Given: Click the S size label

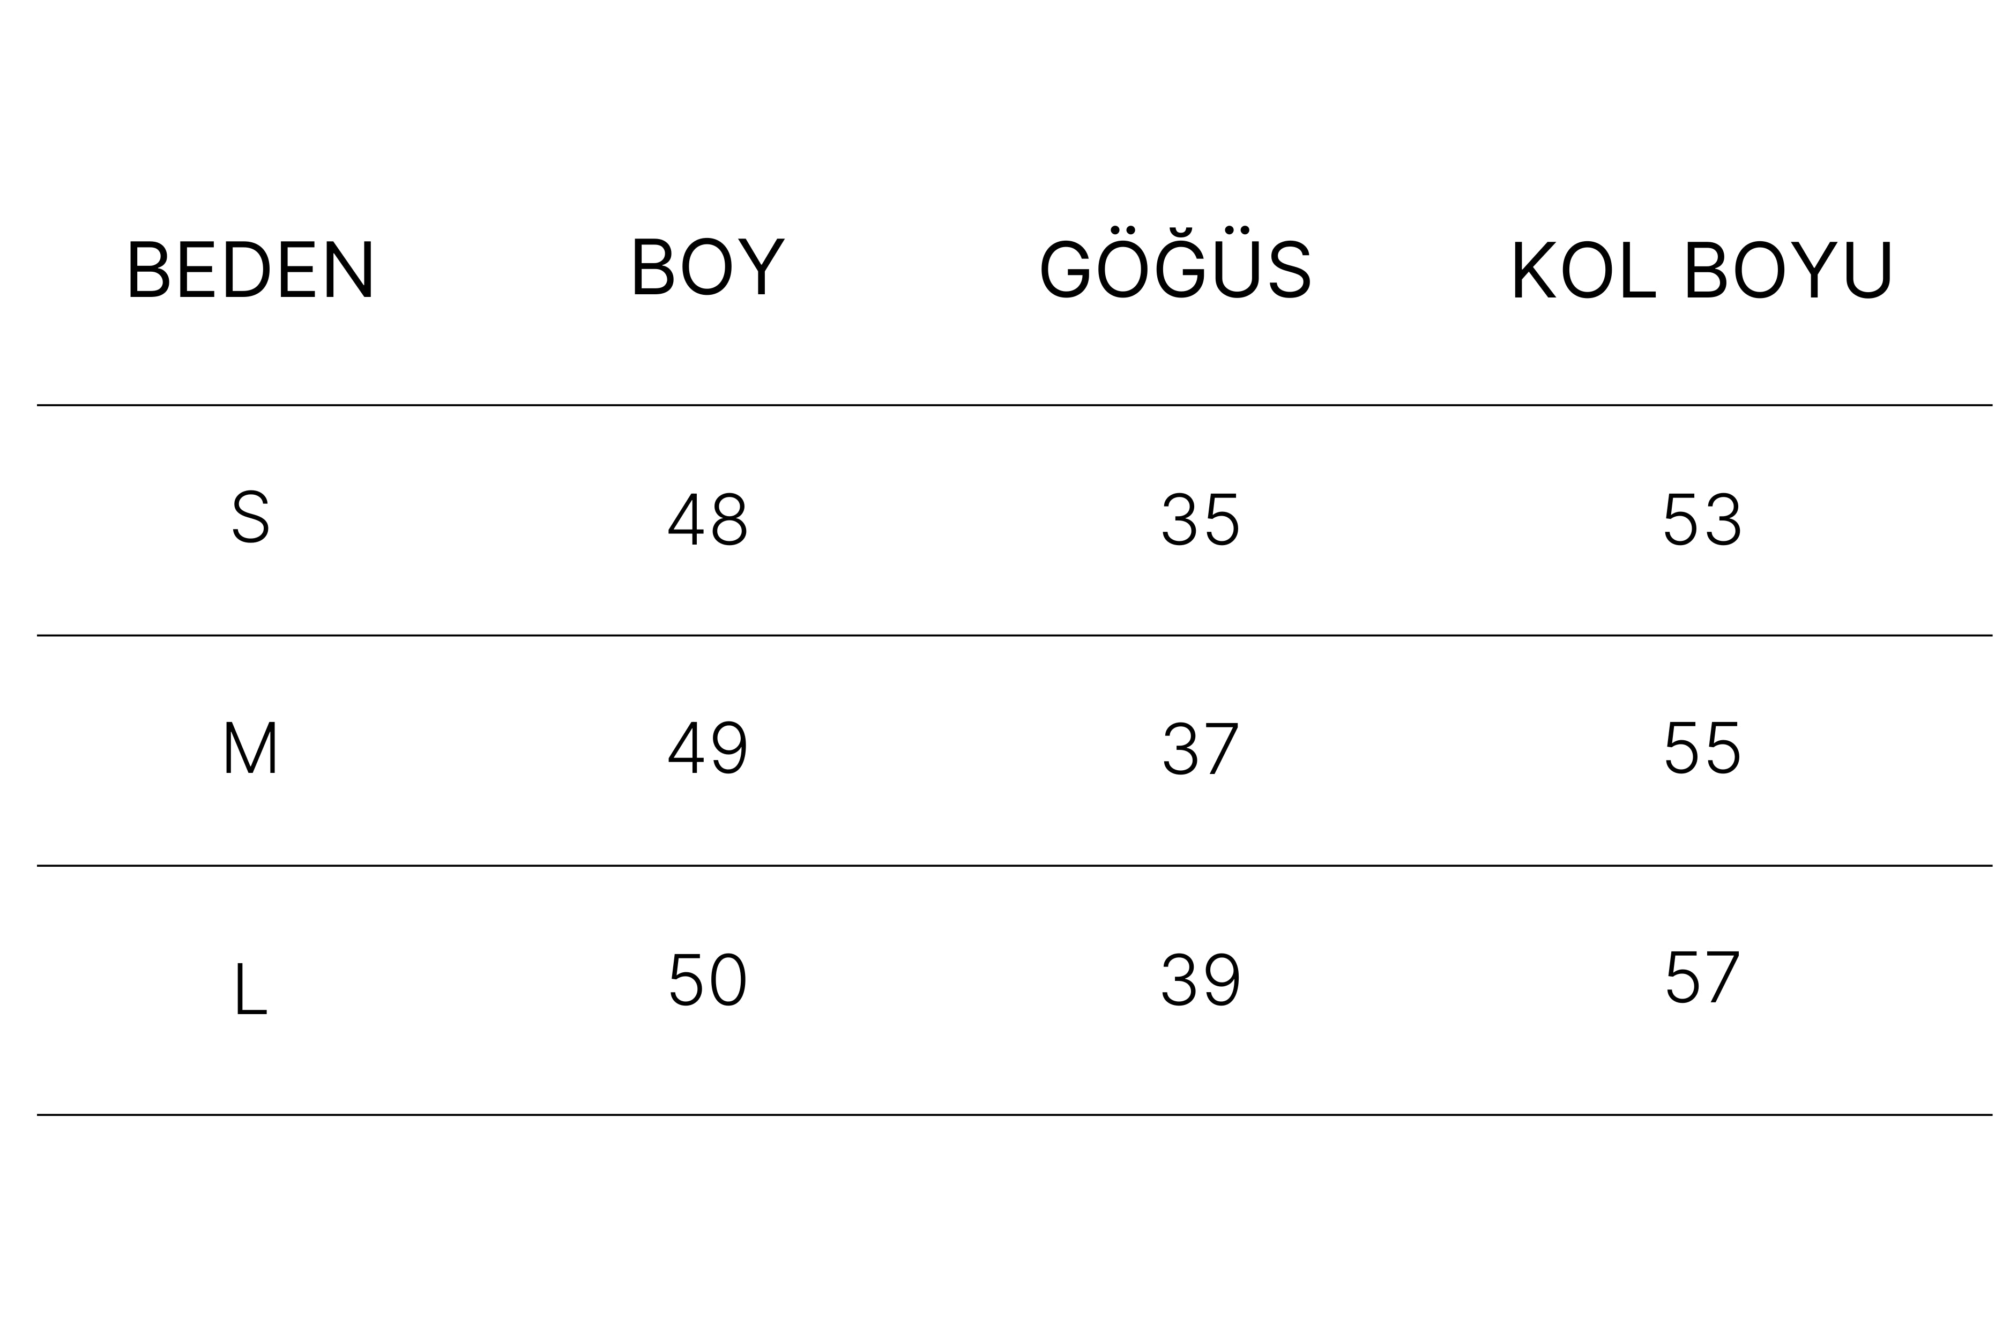Looking at the screenshot, I should coord(250,517).
